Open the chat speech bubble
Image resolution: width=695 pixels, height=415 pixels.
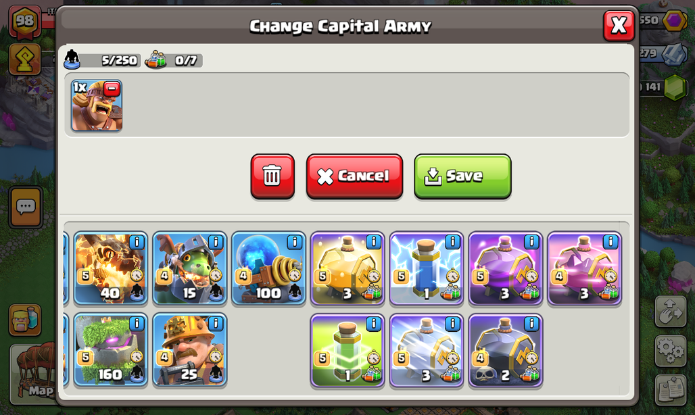coord(26,207)
